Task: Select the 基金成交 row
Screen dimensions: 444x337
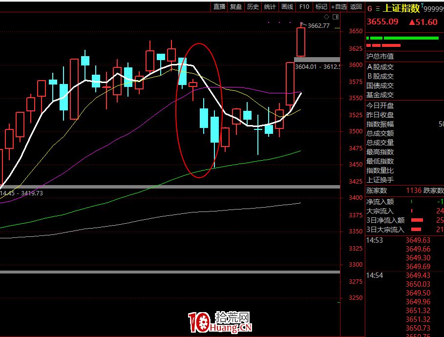Action: 405,95
